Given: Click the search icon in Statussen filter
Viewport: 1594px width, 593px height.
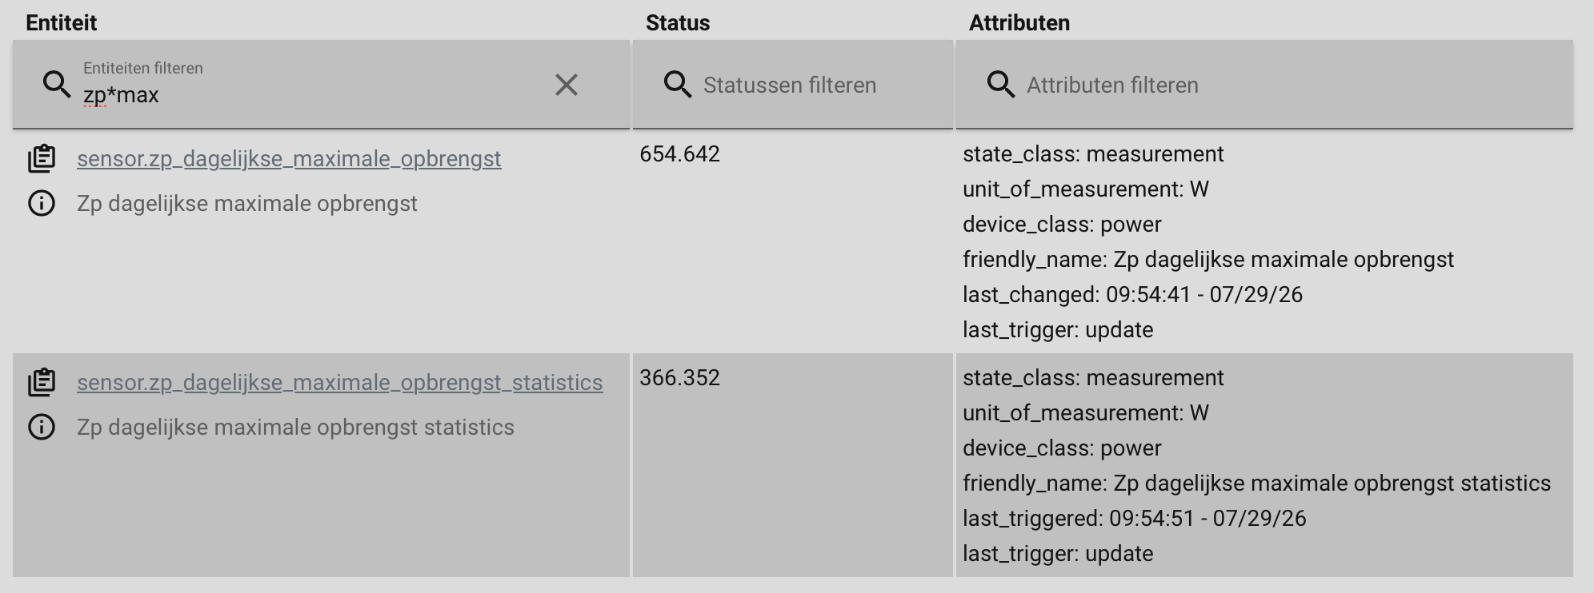Looking at the screenshot, I should (678, 85).
